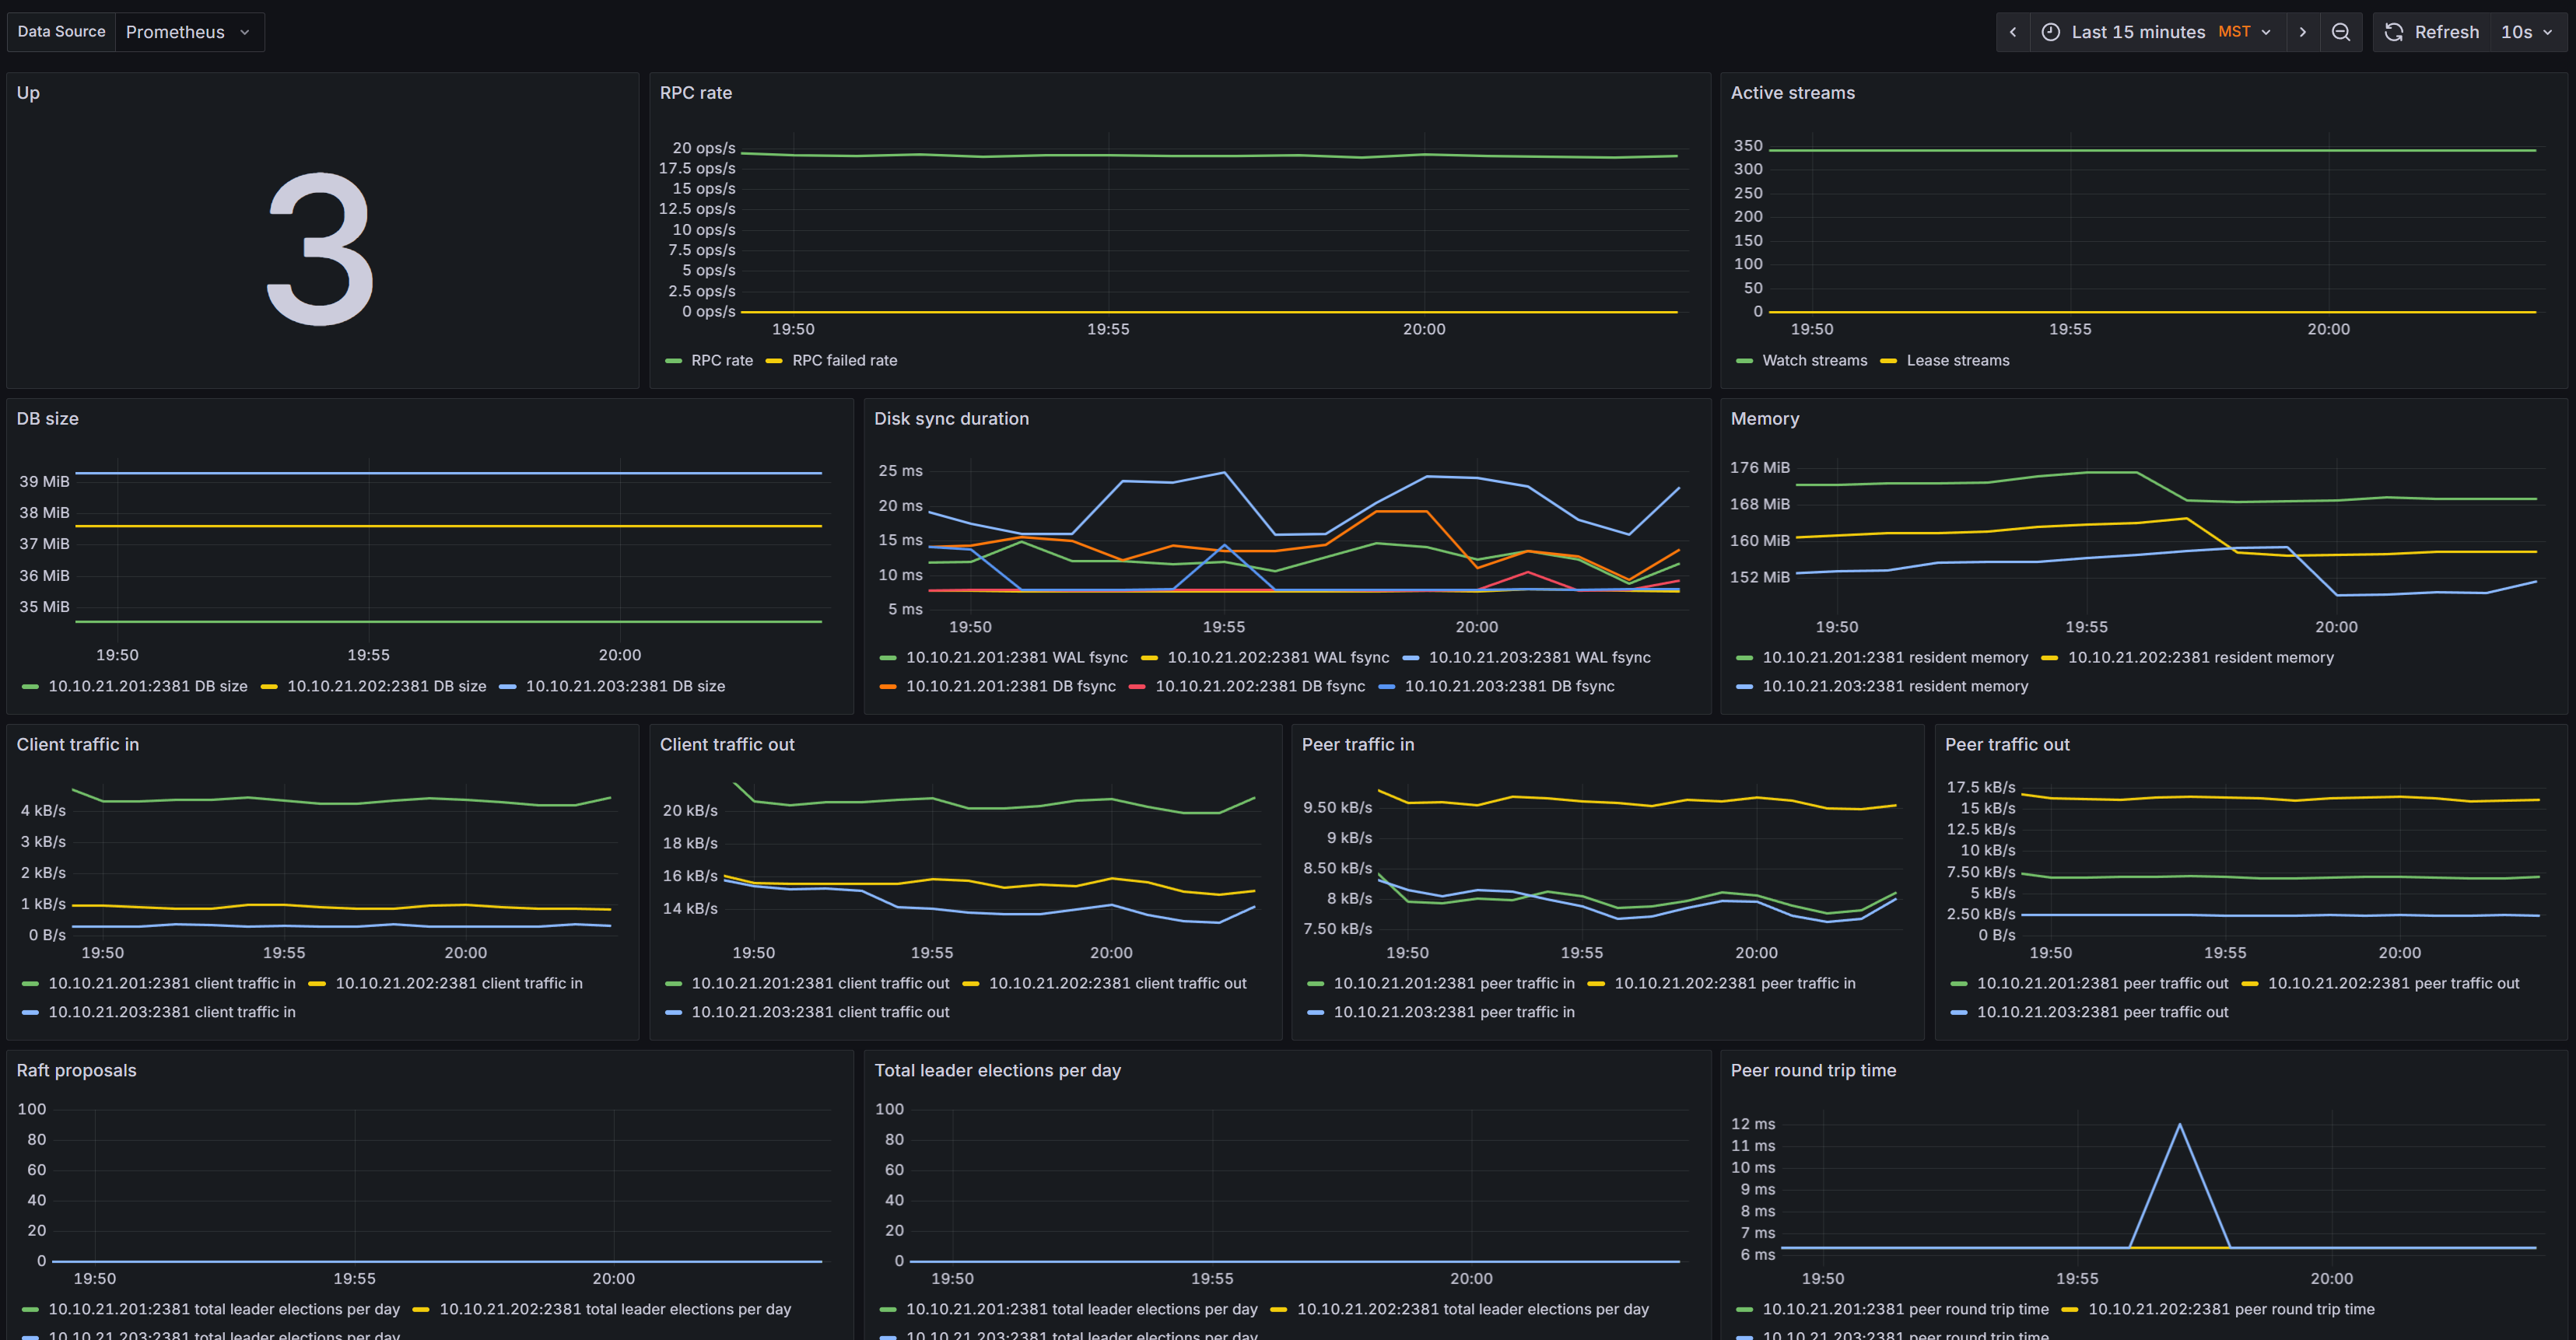
Task: Open the Last 15 minutes time picker
Action: click(x=2138, y=32)
